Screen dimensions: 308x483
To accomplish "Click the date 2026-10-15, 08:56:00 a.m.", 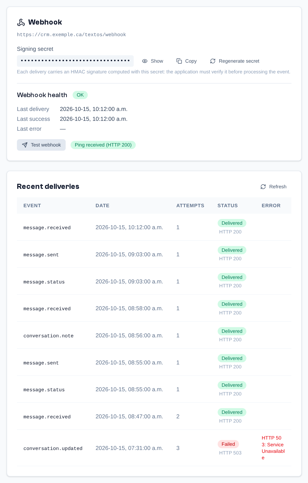I will point(129,335).
